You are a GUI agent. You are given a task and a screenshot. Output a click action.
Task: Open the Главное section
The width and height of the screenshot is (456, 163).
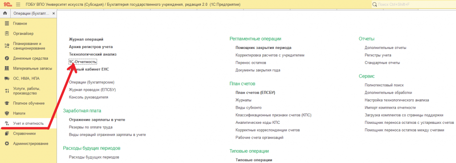(20, 23)
